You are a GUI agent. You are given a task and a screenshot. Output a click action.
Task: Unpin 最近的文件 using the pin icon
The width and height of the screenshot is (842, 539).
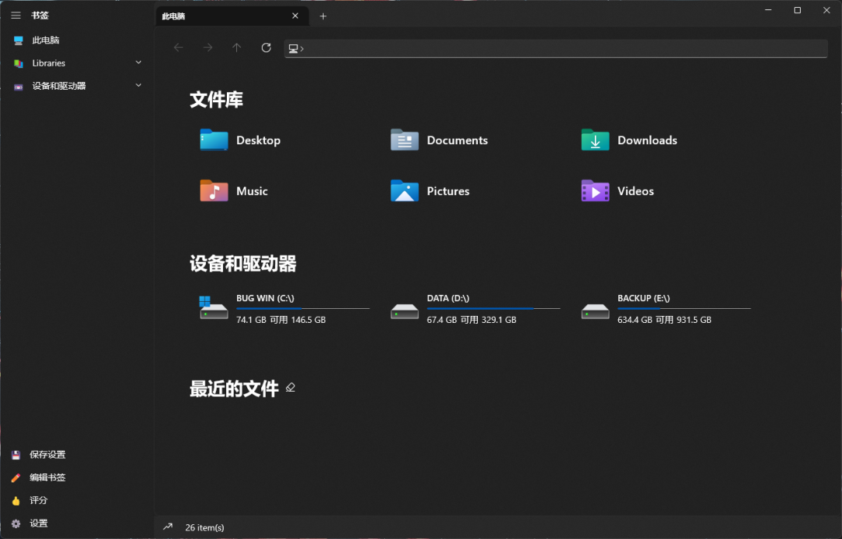click(290, 387)
